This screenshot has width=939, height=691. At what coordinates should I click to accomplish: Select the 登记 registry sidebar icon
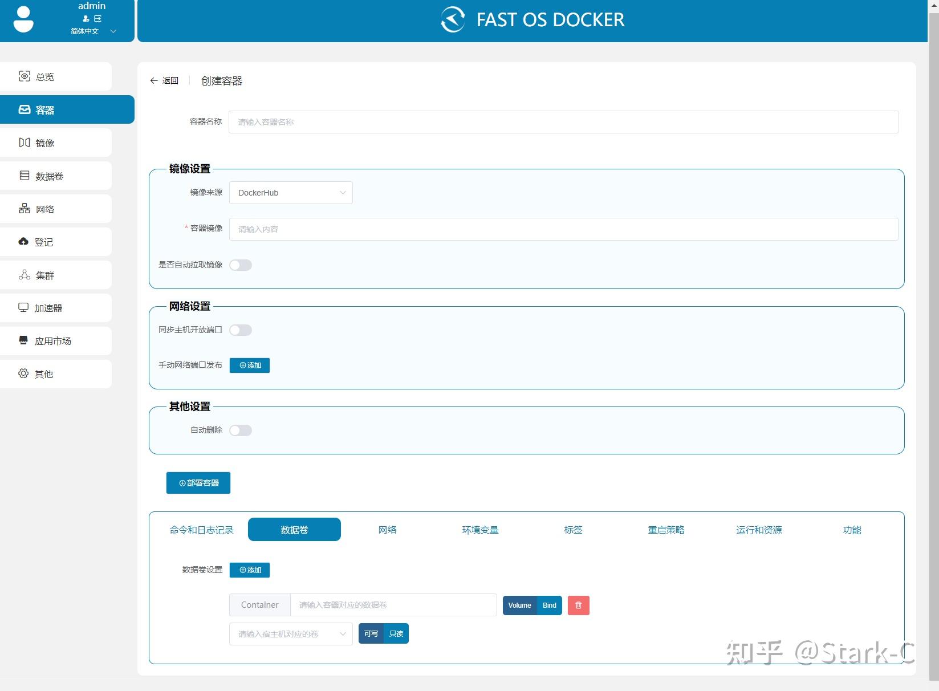coord(46,242)
